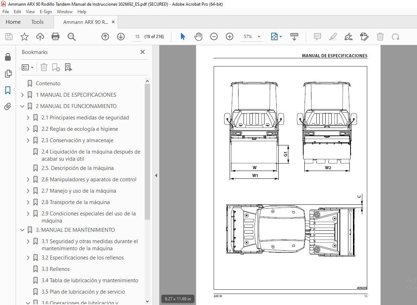Go to previous page arrow
The width and height of the screenshot is (417, 305).
coord(105,37)
